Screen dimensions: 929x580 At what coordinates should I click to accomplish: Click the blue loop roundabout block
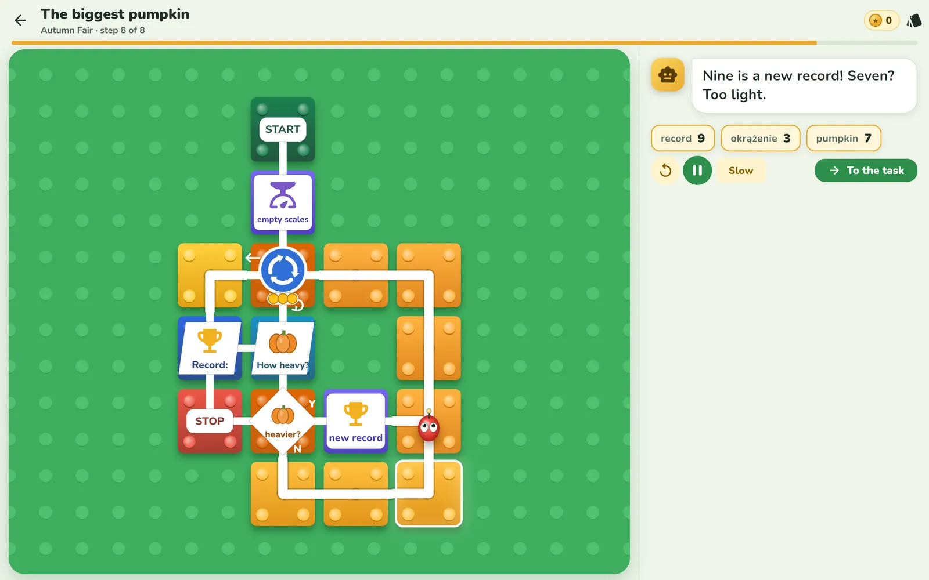pyautogui.click(x=283, y=270)
